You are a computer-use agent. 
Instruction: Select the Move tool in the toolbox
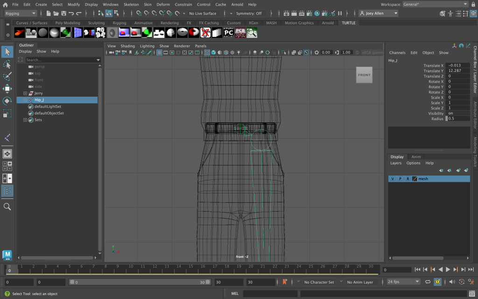(7, 89)
